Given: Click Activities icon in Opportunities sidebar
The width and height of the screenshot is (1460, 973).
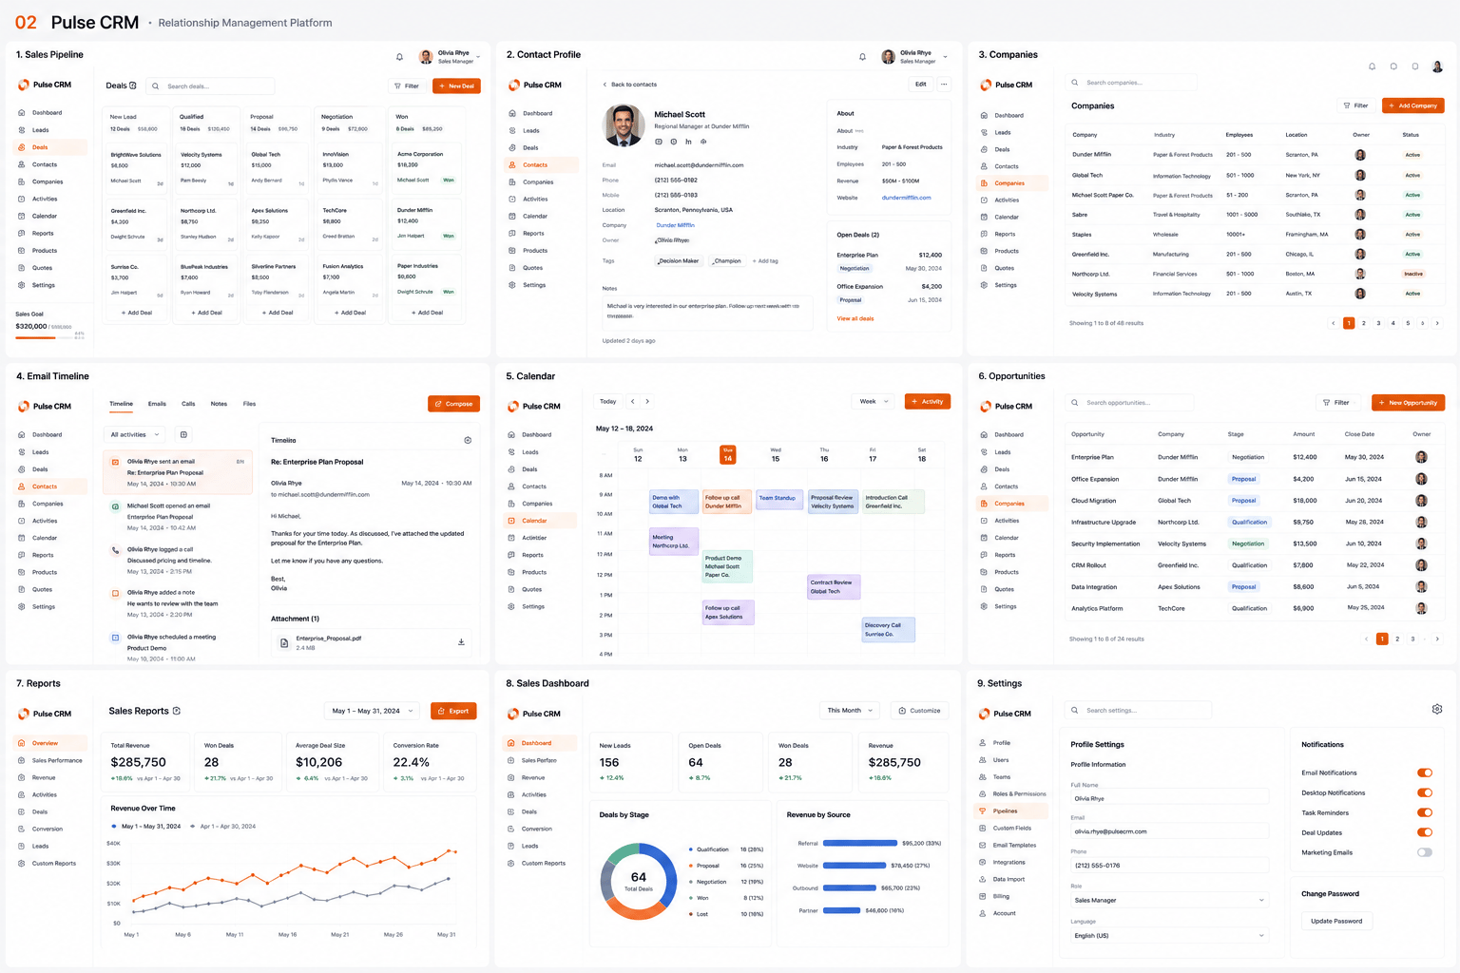Looking at the screenshot, I should click(x=985, y=521).
